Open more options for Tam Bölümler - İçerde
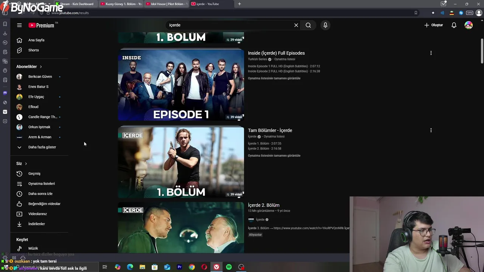 pos(431,130)
